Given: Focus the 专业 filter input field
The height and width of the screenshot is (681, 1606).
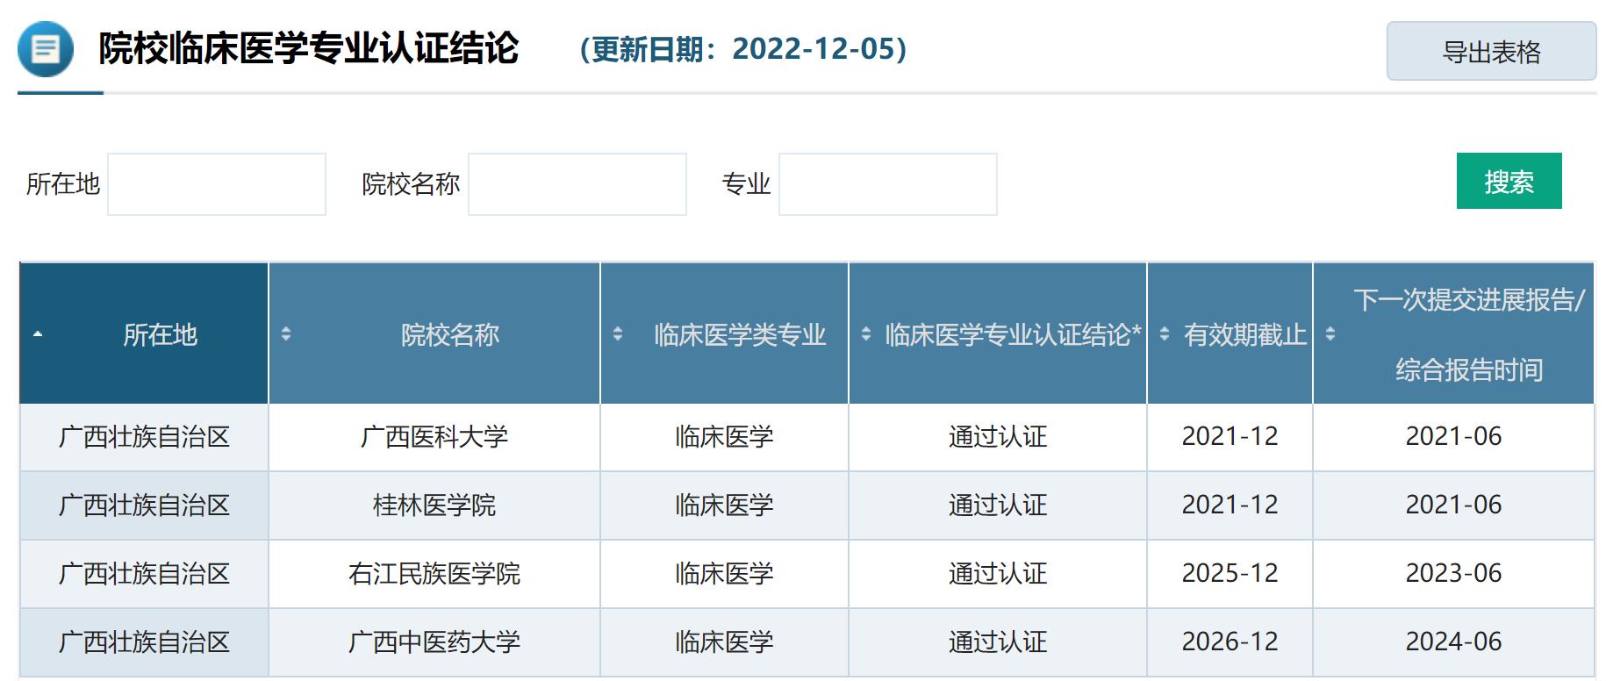Looking at the screenshot, I should (x=887, y=184).
